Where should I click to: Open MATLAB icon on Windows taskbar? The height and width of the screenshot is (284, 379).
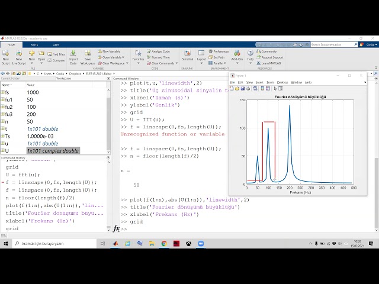tap(115, 243)
